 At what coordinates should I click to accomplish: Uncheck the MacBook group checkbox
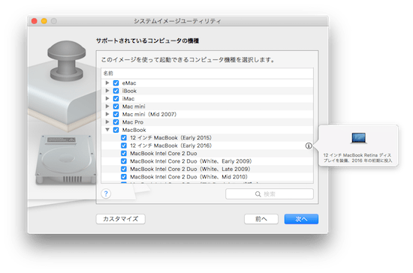[116, 130]
